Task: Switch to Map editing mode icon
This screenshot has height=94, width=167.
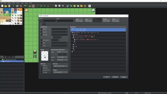Action: pos(30,6)
